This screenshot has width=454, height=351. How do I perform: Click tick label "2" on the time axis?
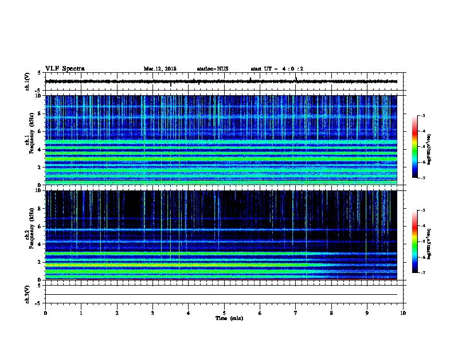click(x=117, y=313)
